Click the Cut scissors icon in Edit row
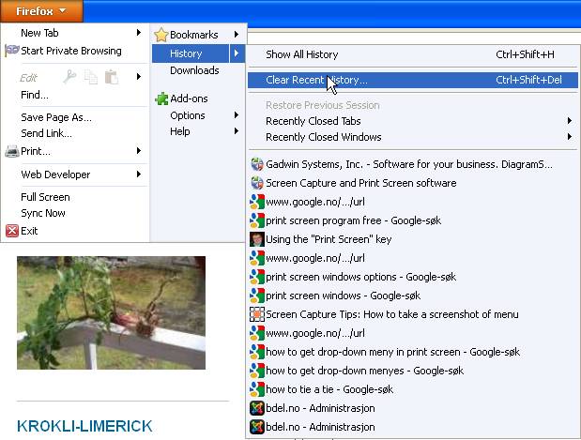The width and height of the screenshot is (581, 440). (x=69, y=77)
